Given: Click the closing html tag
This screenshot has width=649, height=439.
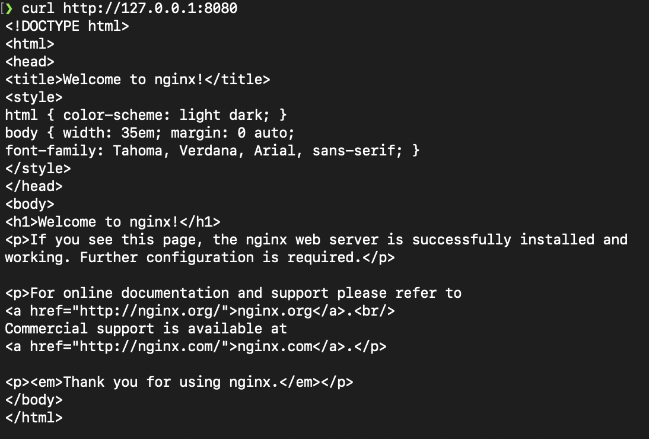Looking at the screenshot, I should 34,418.
